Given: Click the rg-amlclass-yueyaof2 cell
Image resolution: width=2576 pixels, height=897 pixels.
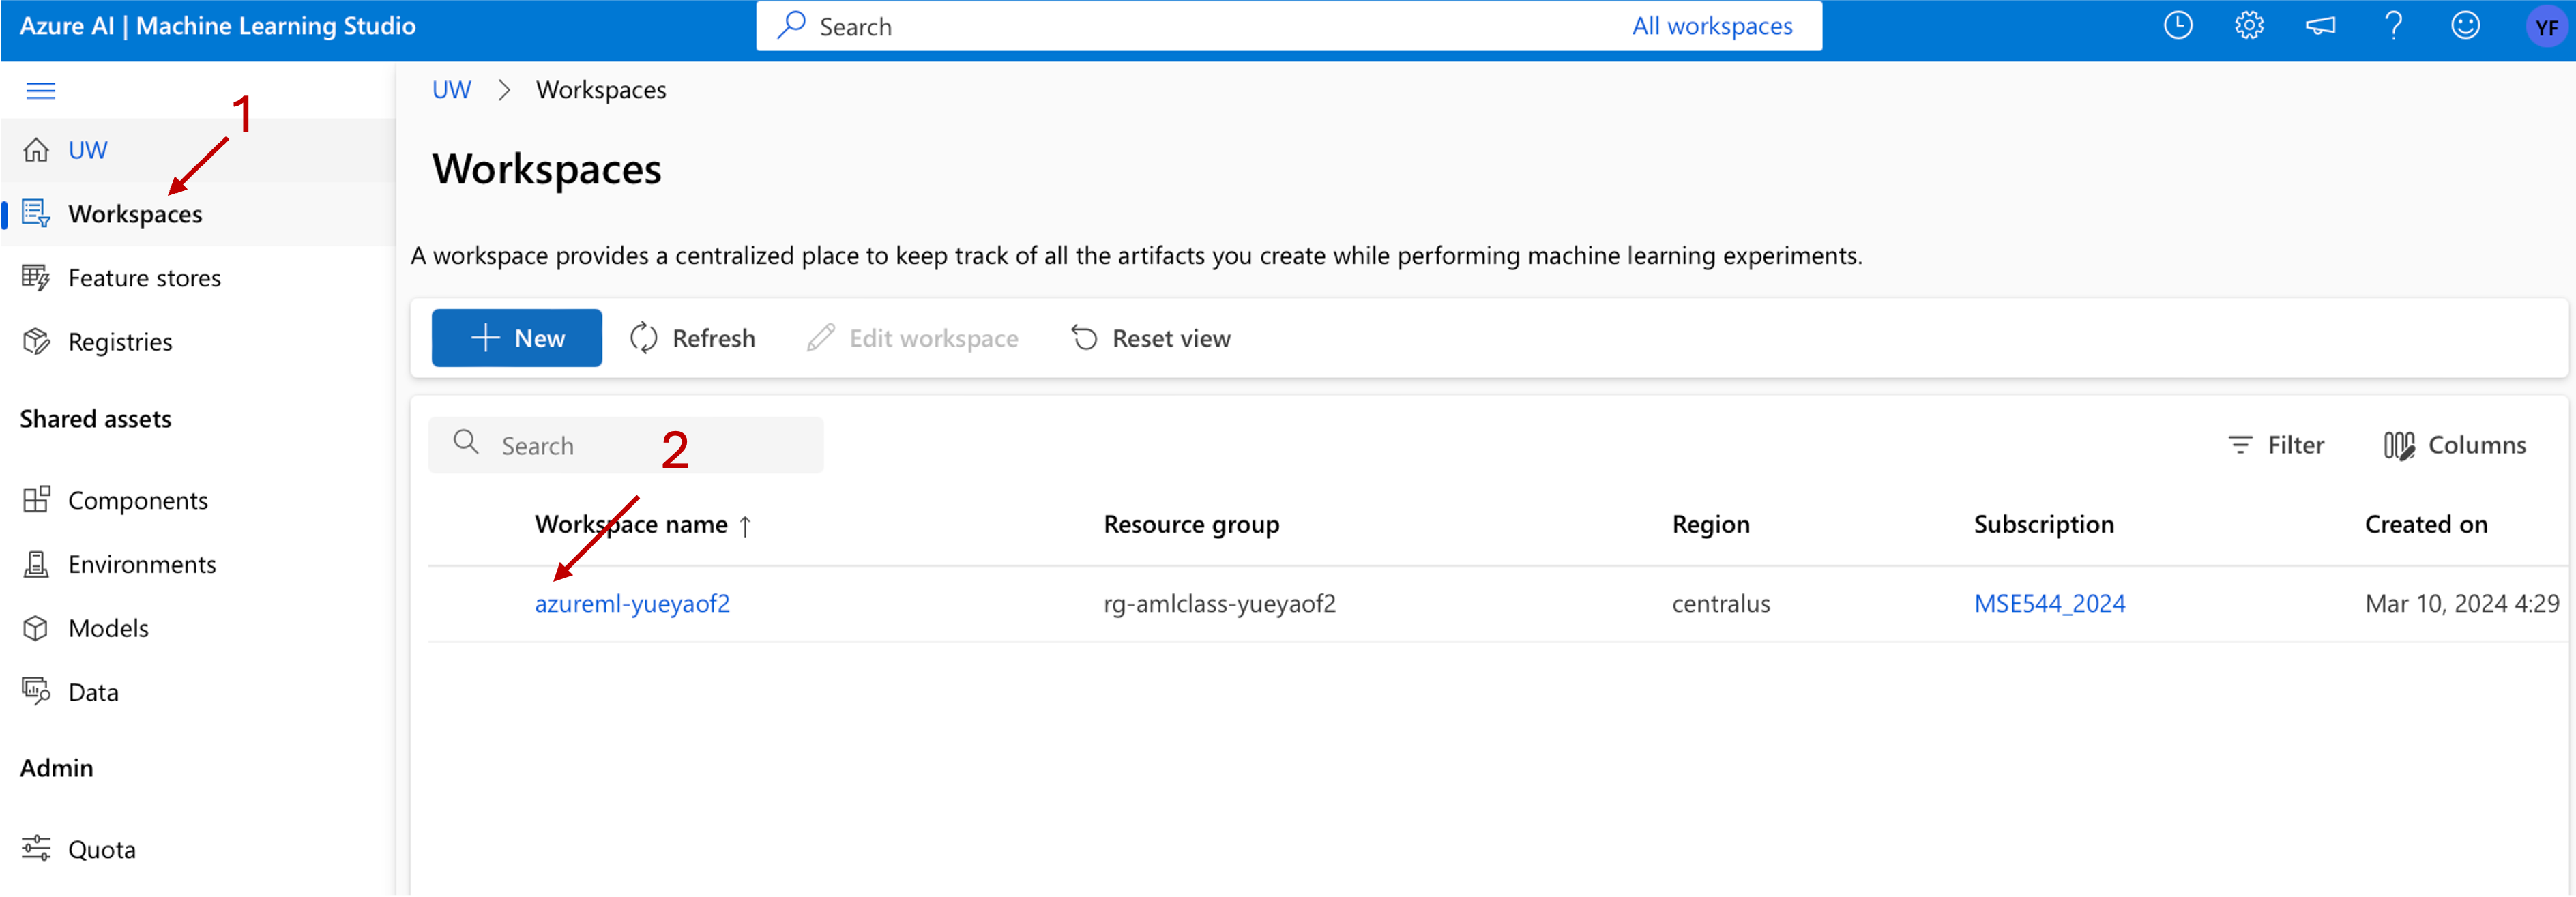Looking at the screenshot, I should tap(1220, 603).
